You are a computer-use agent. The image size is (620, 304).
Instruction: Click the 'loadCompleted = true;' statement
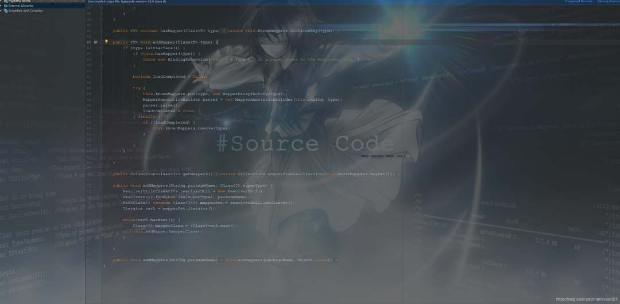[169, 111]
